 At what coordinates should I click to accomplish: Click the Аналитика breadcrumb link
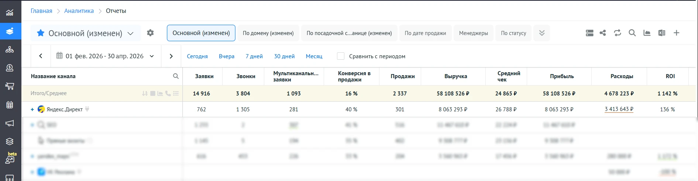pos(79,11)
